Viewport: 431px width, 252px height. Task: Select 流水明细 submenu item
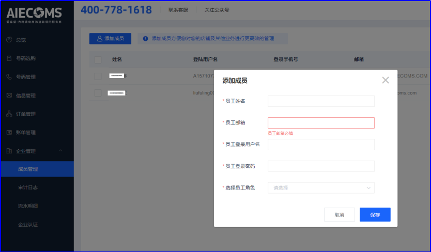(28, 206)
